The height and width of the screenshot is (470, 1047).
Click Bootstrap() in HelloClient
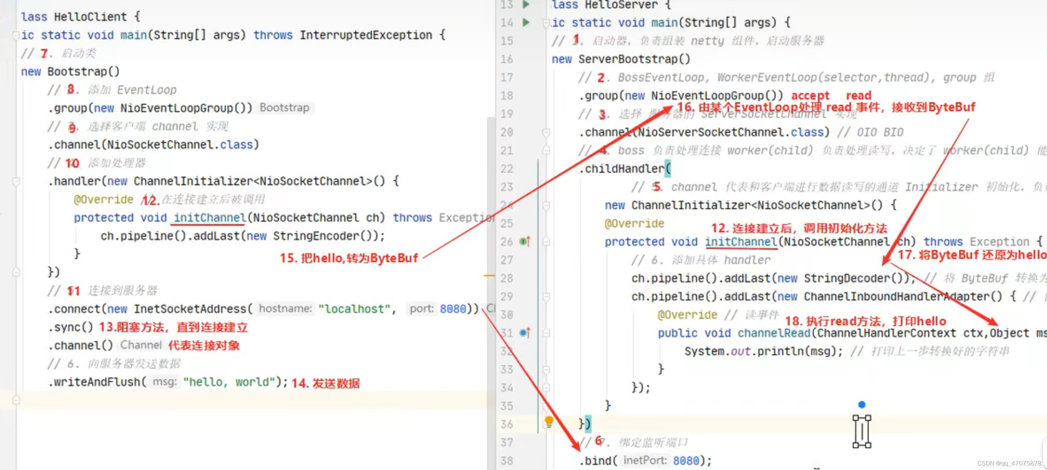click(83, 72)
